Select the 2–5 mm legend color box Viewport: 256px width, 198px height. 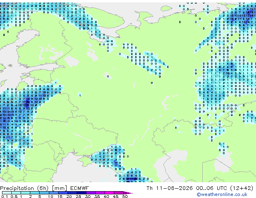pyautogui.click(x=35, y=193)
